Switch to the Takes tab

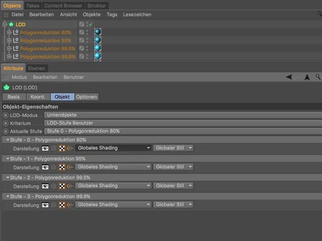click(33, 6)
